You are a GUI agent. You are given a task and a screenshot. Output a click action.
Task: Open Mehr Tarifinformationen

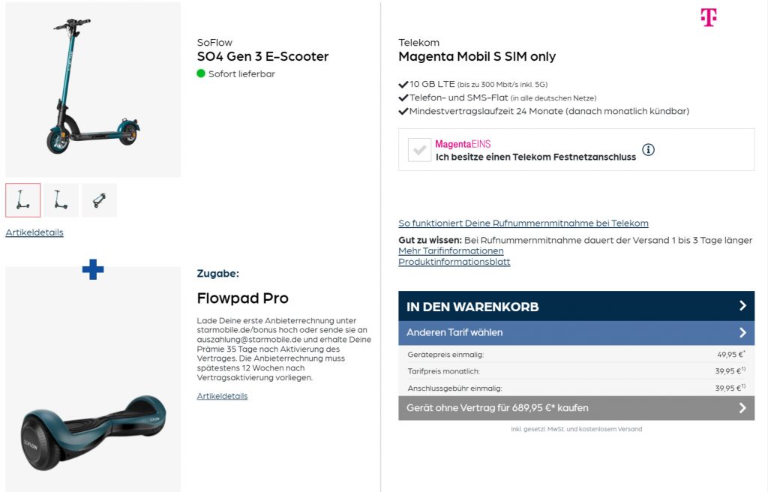[x=450, y=250]
